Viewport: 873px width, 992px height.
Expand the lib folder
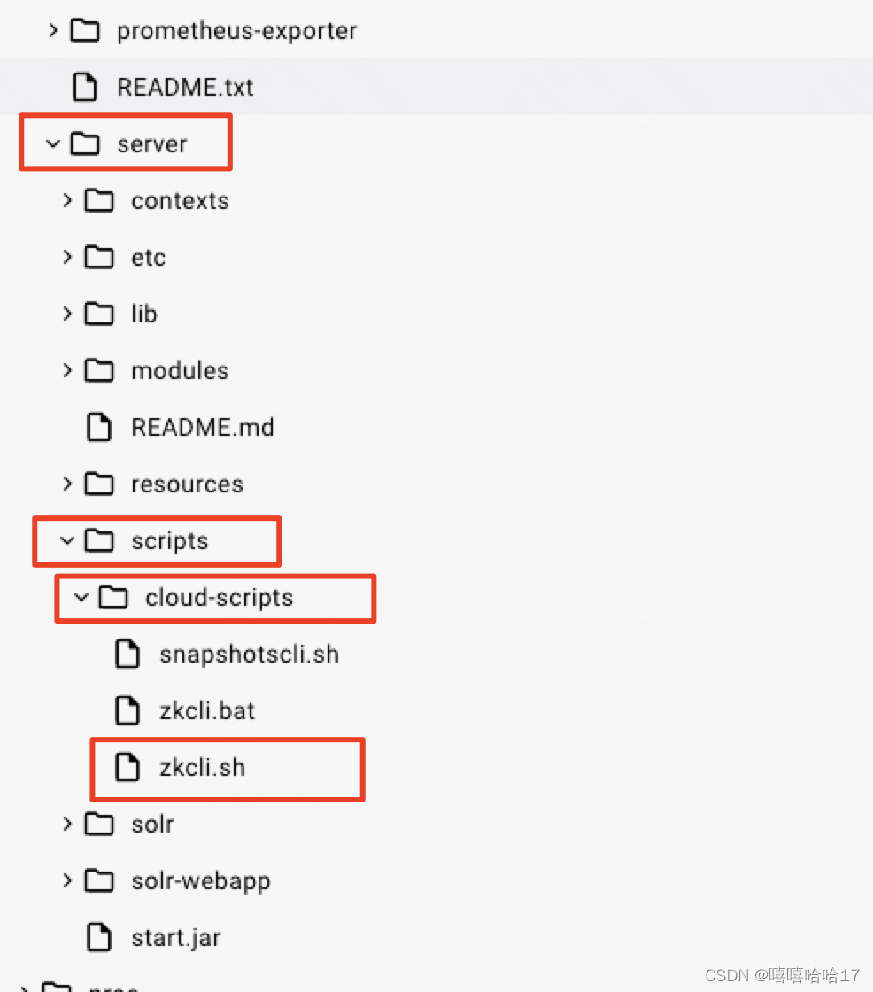click(67, 314)
